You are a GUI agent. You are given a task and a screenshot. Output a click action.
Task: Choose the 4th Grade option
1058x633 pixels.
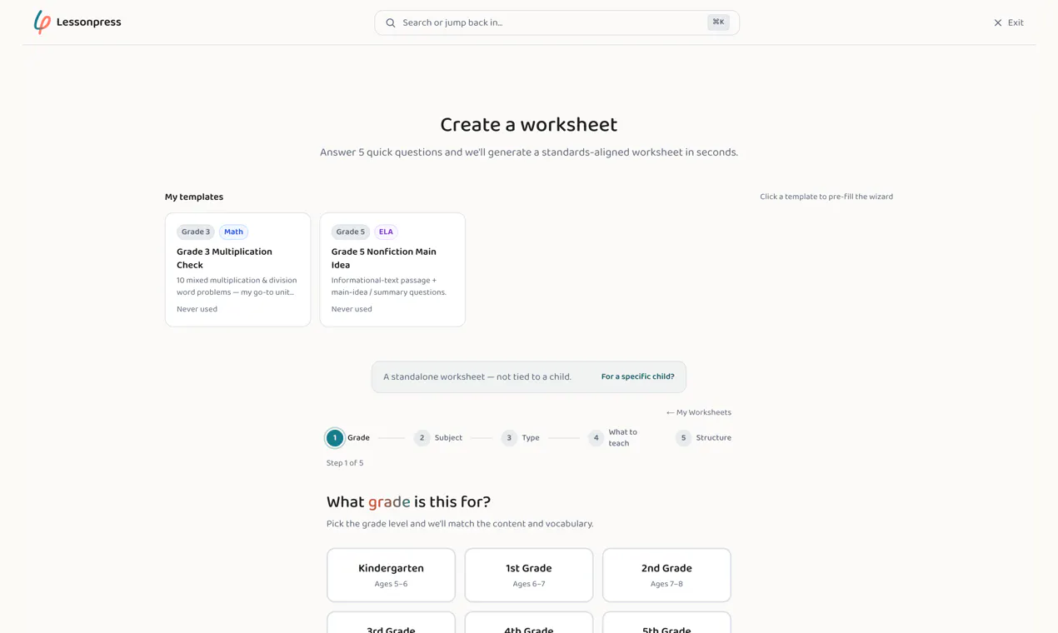pos(529,623)
